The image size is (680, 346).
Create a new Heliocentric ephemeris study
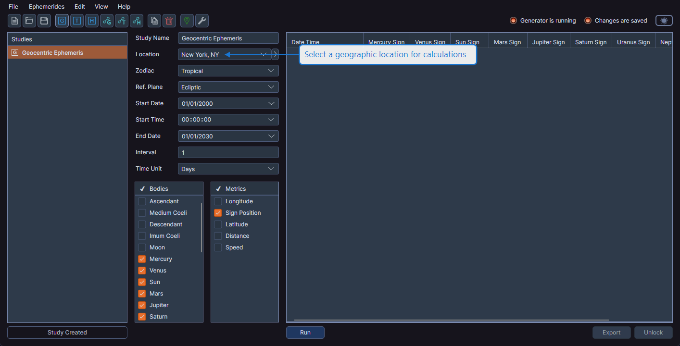pos(91,21)
